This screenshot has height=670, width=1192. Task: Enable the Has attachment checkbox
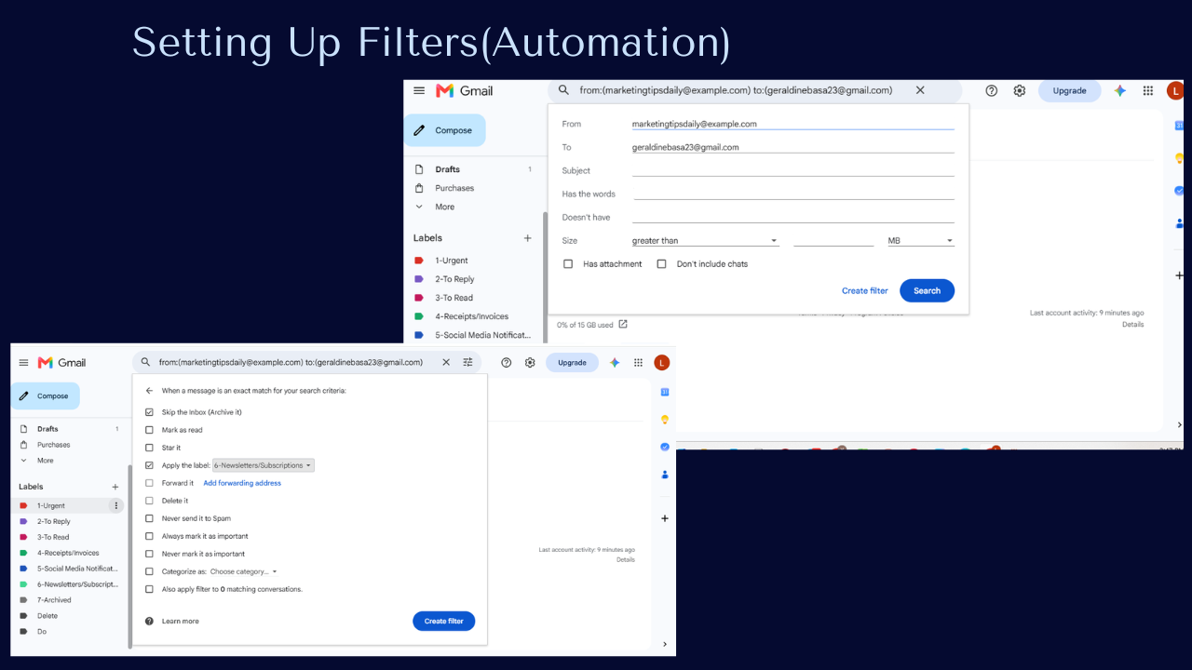[568, 264]
